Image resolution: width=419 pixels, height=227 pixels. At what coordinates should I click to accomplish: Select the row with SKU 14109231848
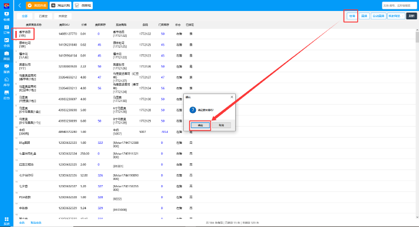(x=215, y=45)
